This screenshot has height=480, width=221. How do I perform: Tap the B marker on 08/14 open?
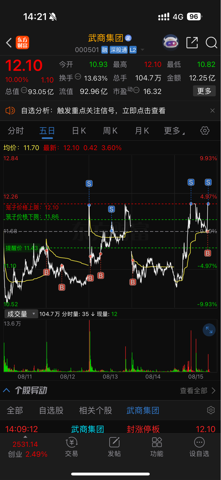coord(133,282)
